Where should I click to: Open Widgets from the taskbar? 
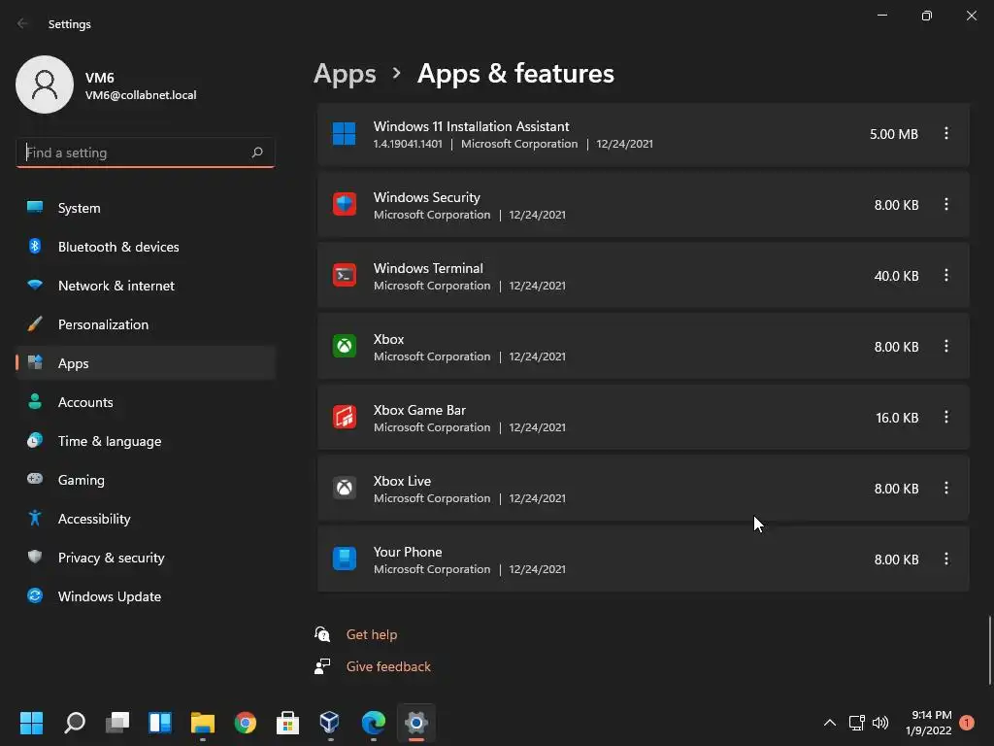click(x=160, y=722)
